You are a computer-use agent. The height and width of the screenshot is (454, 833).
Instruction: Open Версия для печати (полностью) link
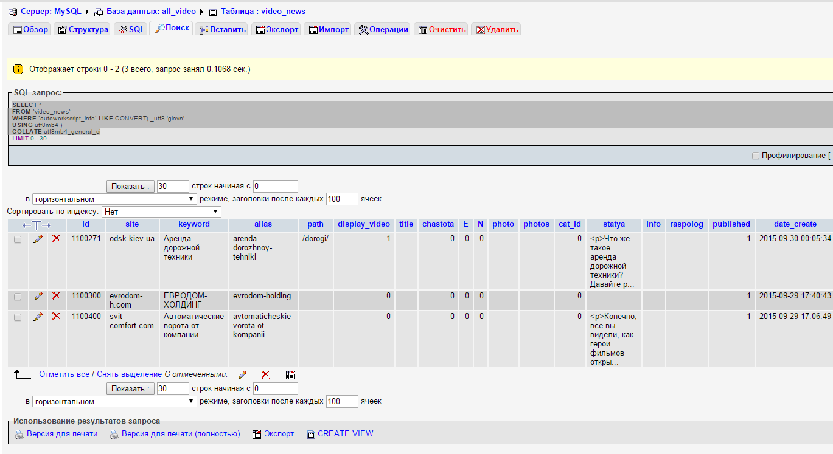pyautogui.click(x=181, y=434)
